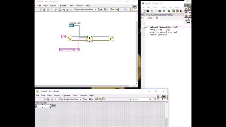
Task: Open Align Objects dropdown in Block Diagram
Action: click(x=100, y=10)
